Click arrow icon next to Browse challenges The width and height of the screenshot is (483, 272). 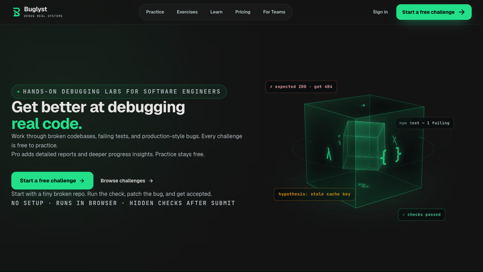151,181
